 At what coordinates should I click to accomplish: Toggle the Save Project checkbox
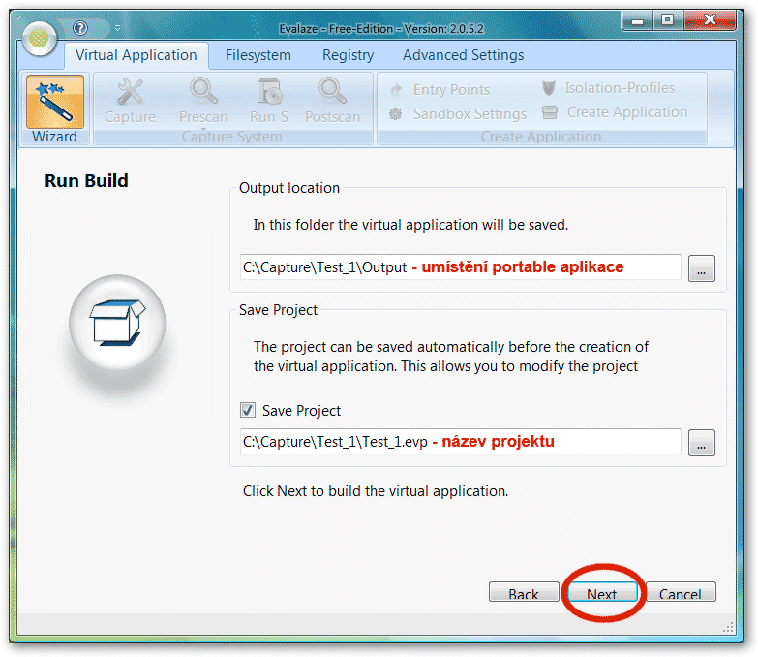[248, 411]
